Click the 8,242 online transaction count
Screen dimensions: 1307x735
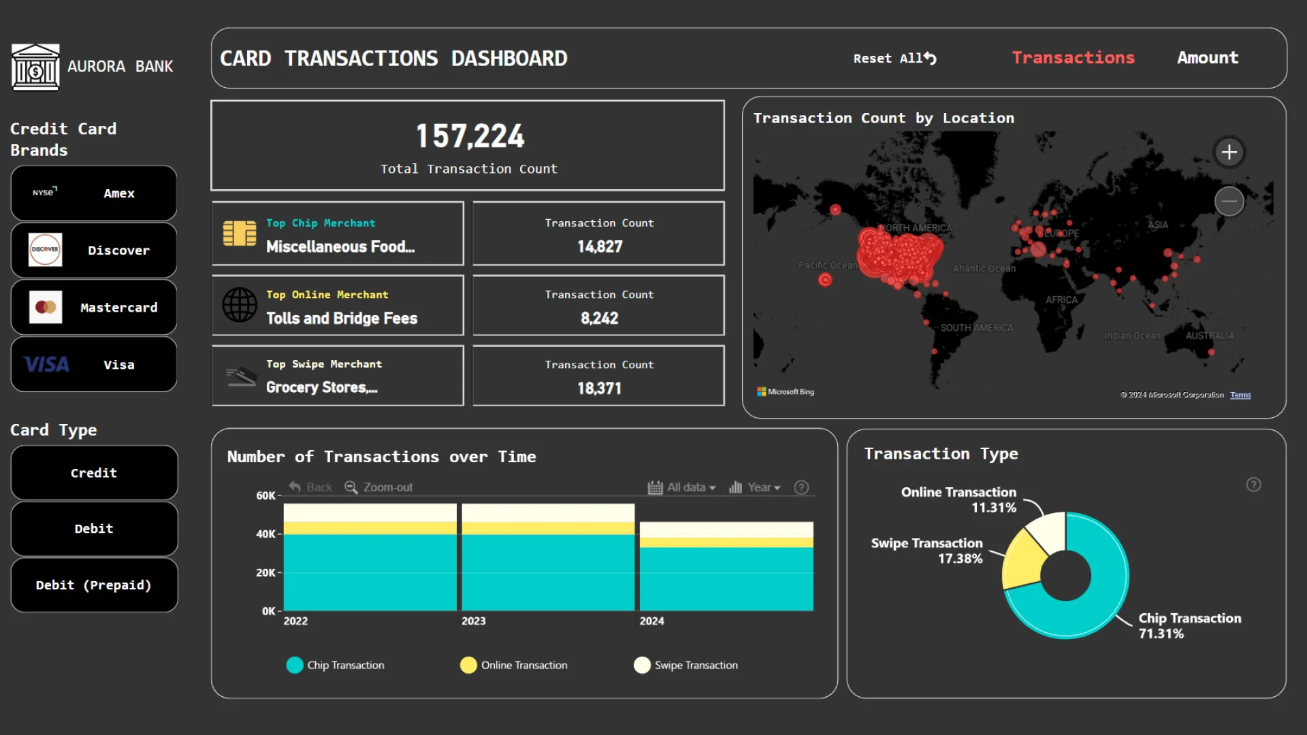click(x=600, y=318)
